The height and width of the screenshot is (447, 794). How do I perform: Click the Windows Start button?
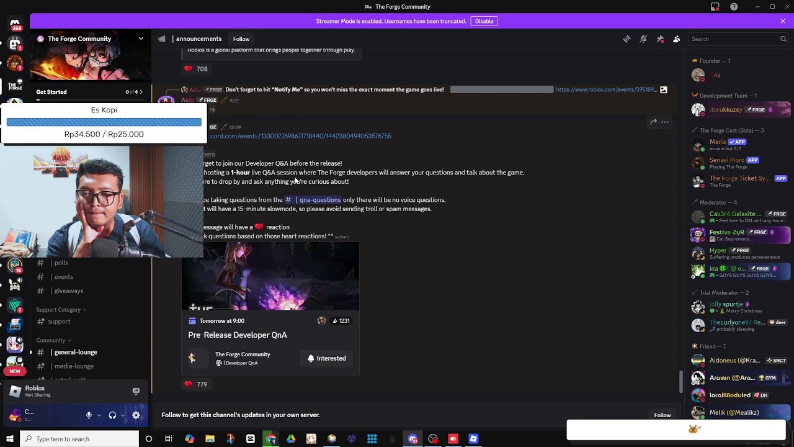10,439
